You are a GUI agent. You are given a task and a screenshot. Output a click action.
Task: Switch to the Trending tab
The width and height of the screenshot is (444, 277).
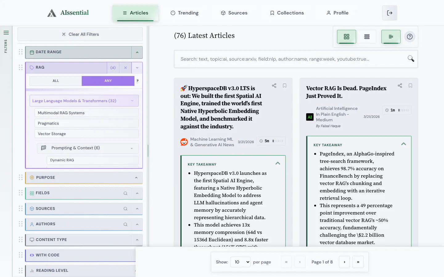[x=184, y=13]
